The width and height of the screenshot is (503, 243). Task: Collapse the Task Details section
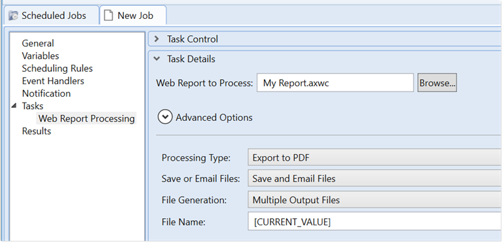[x=157, y=59]
